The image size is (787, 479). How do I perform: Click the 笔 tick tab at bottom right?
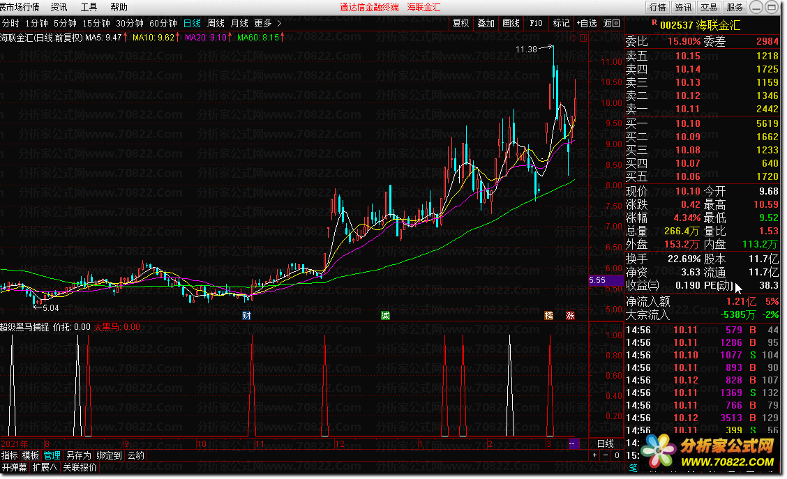pos(634,467)
